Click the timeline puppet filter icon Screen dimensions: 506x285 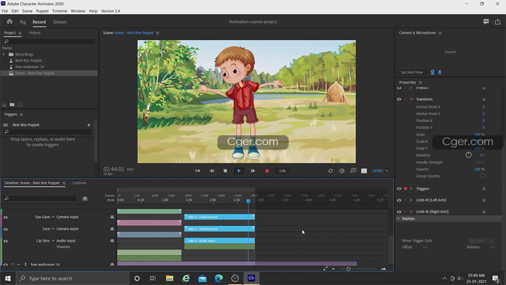[x=85, y=199]
